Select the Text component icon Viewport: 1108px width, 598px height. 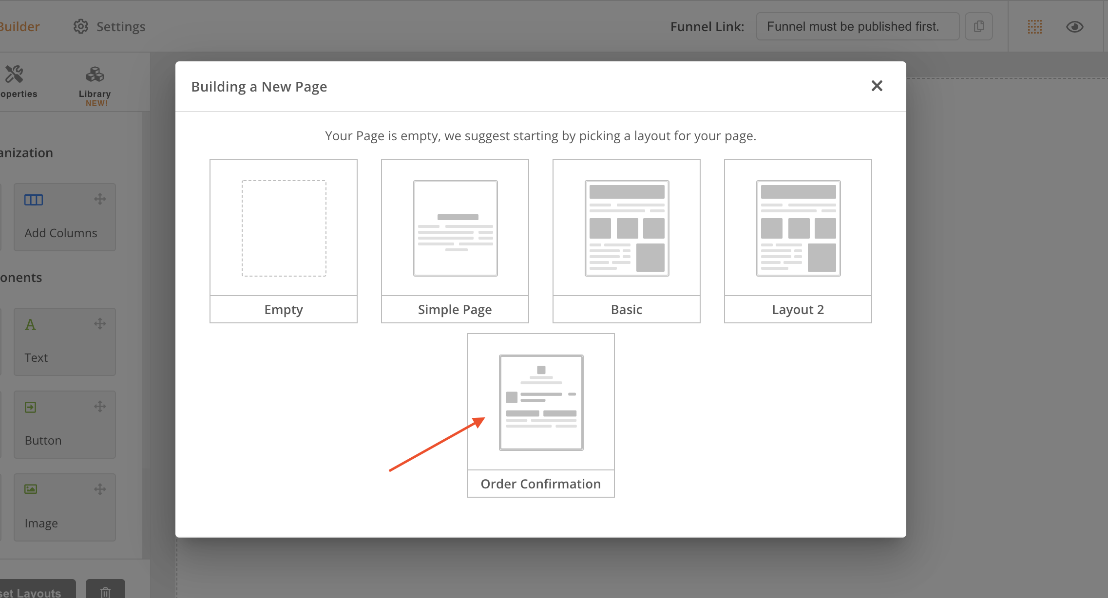(x=30, y=325)
